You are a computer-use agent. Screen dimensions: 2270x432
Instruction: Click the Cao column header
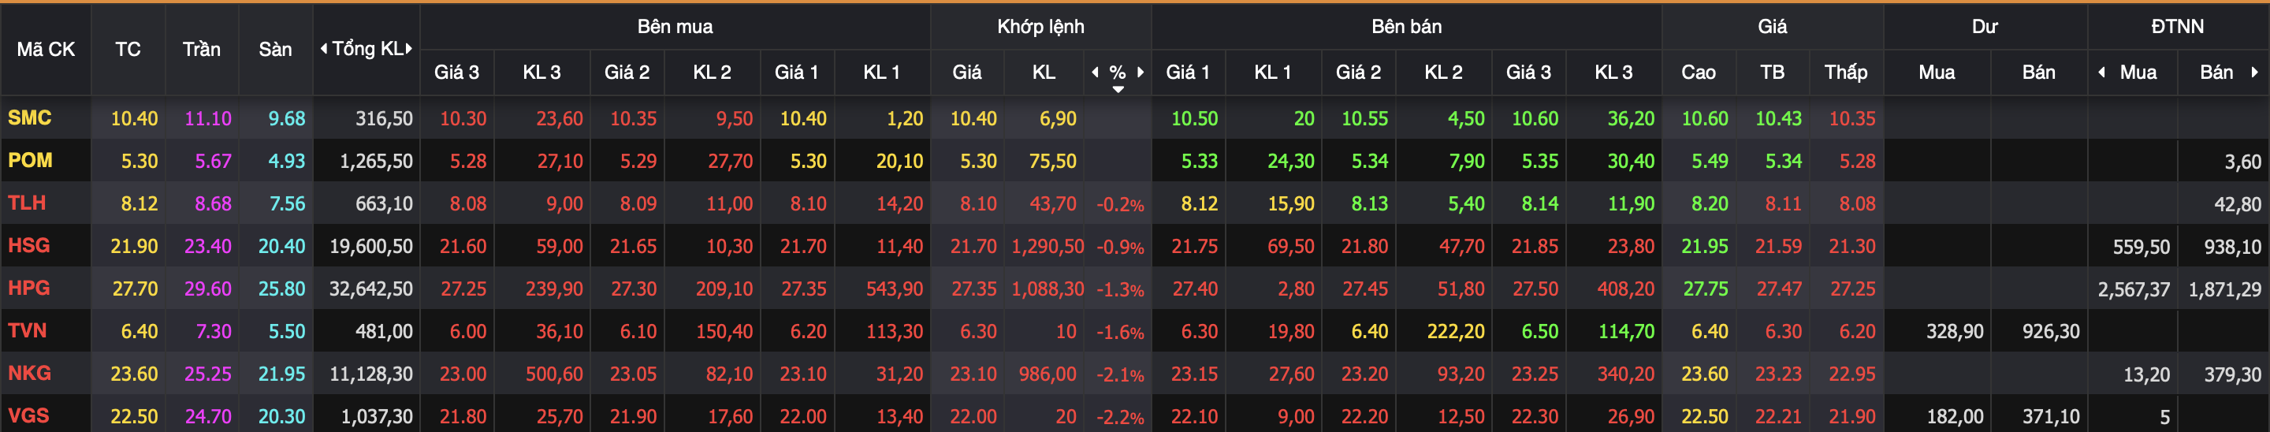pos(1698,73)
